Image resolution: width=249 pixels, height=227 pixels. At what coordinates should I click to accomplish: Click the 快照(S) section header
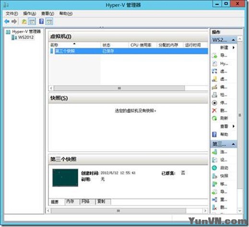point(128,98)
